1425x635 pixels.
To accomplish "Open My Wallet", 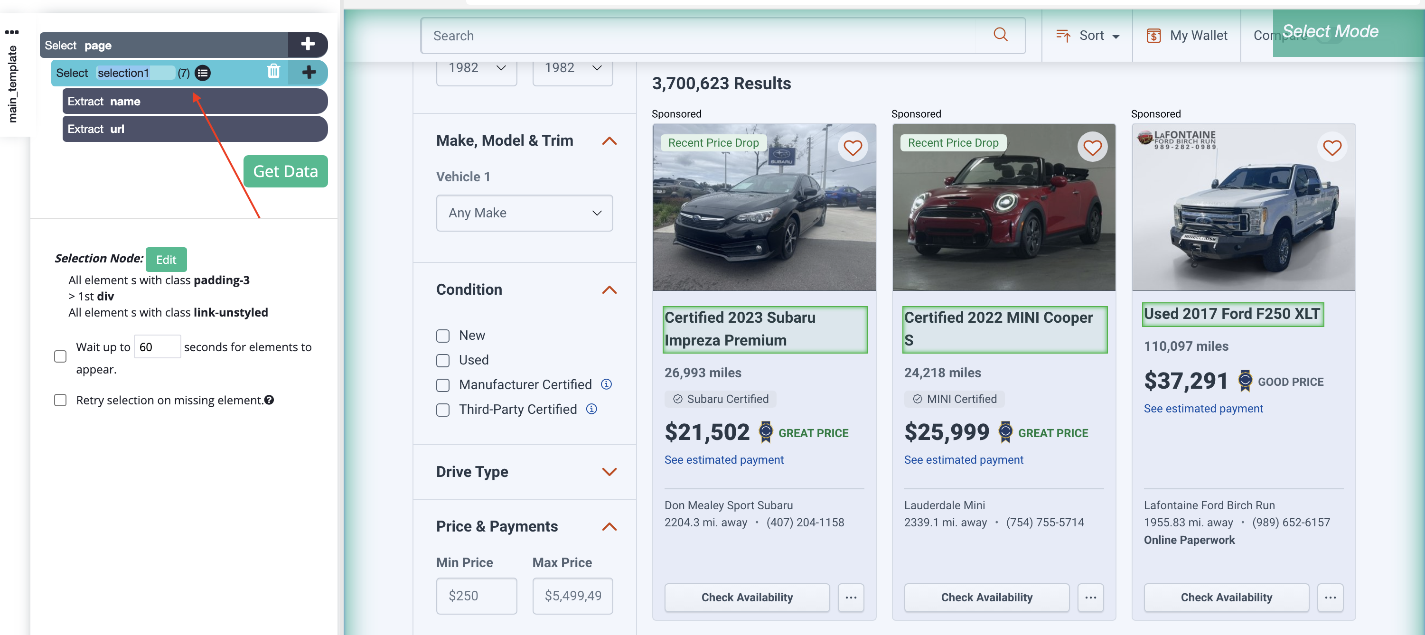I will click(x=1187, y=36).
